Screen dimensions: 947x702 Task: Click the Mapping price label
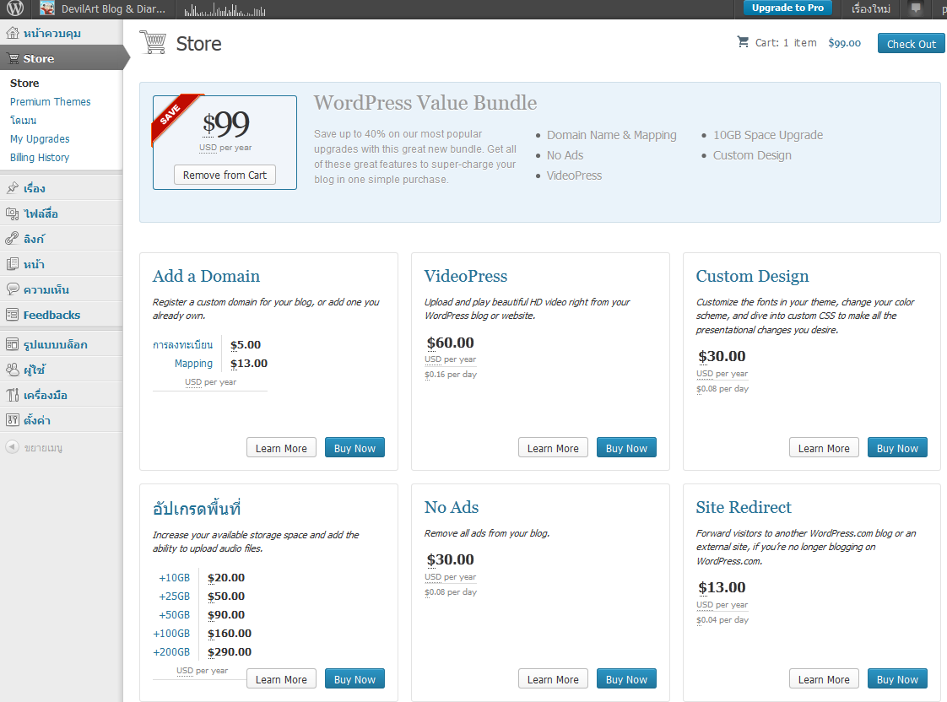coord(193,364)
